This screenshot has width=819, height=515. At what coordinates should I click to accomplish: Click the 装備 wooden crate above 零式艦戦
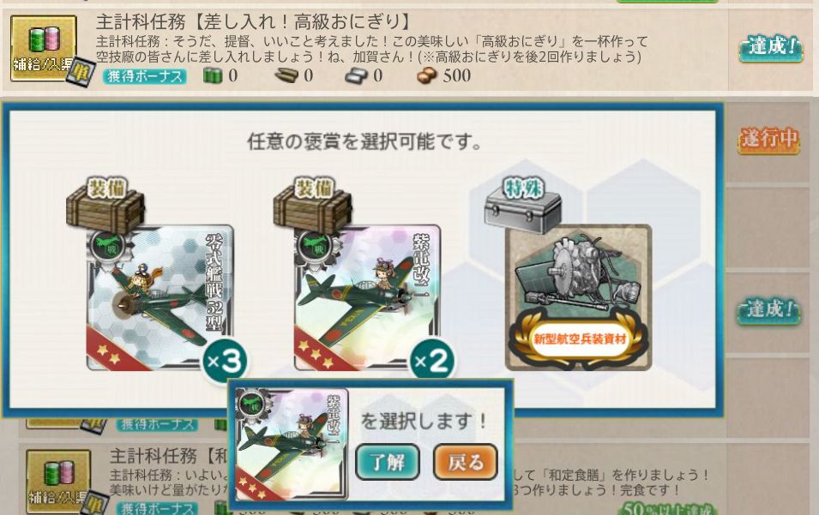click(105, 205)
